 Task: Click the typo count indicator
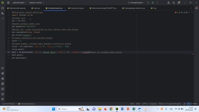186,12
